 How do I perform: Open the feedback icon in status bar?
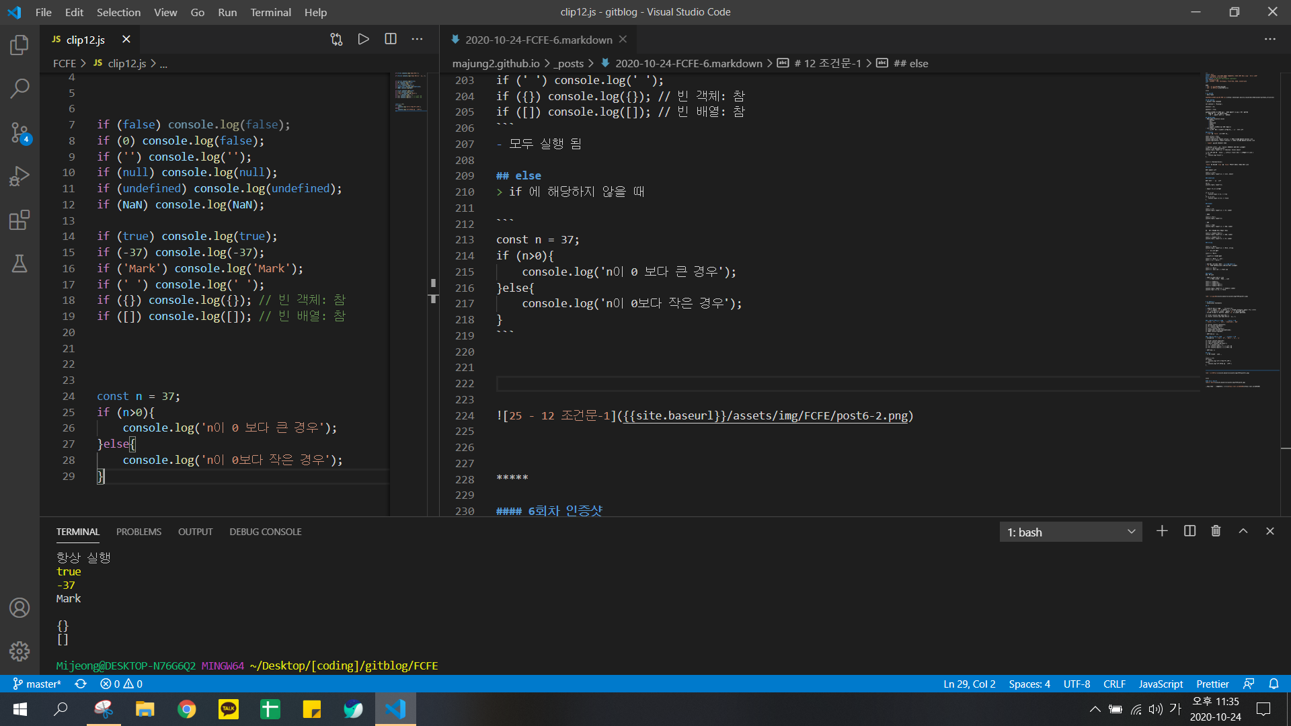[x=1249, y=684]
